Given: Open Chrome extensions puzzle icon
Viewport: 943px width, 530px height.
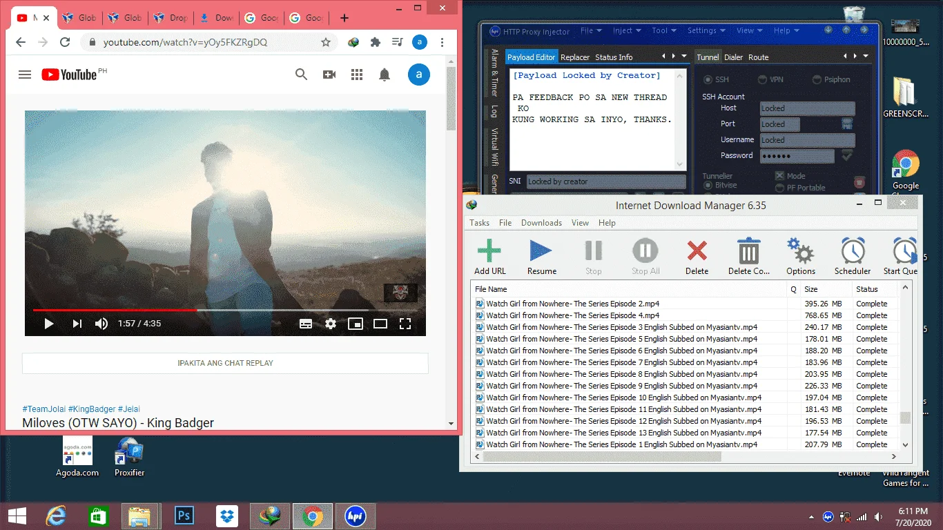Looking at the screenshot, I should 376,42.
